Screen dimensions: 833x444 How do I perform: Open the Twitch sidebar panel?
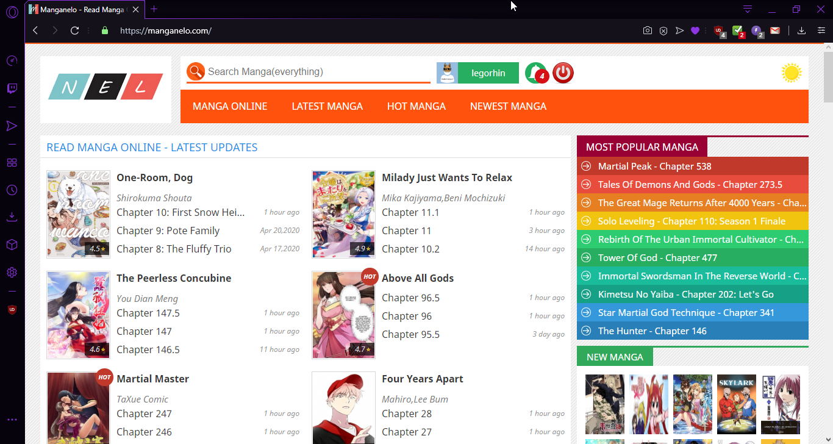[12, 89]
